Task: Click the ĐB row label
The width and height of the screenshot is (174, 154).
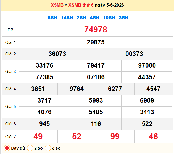Action: (10, 30)
